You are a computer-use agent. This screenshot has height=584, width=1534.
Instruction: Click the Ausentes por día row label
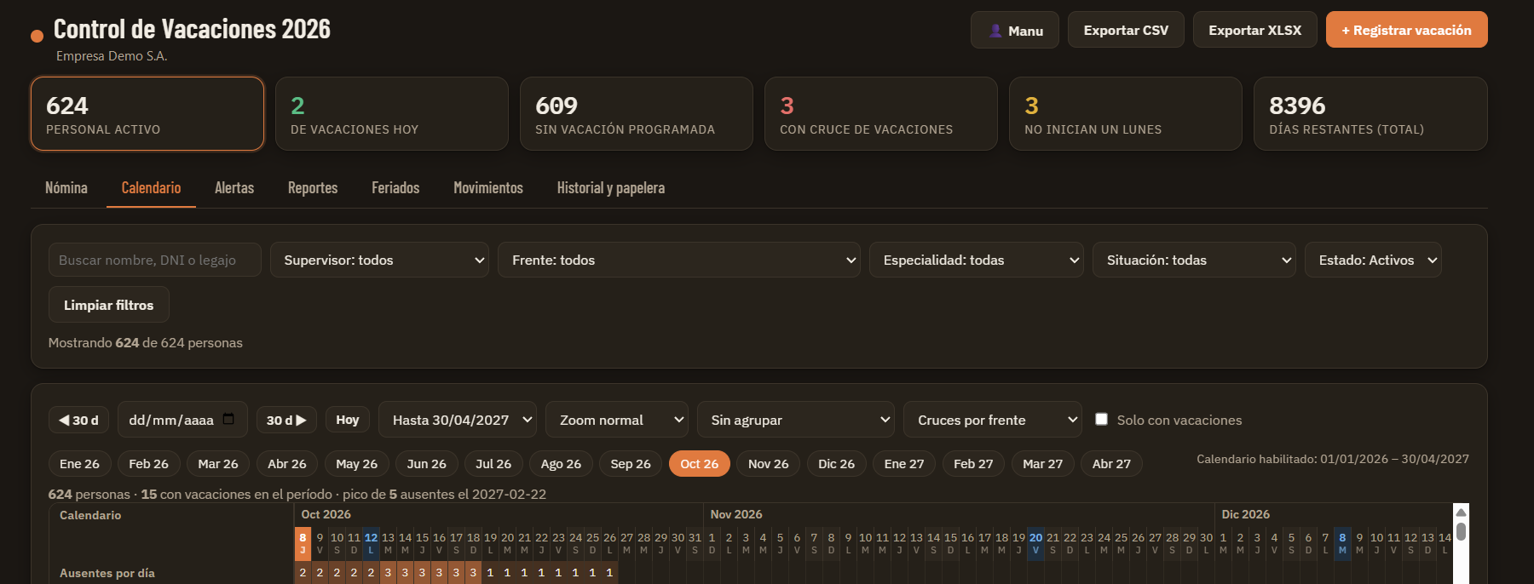pos(107,573)
